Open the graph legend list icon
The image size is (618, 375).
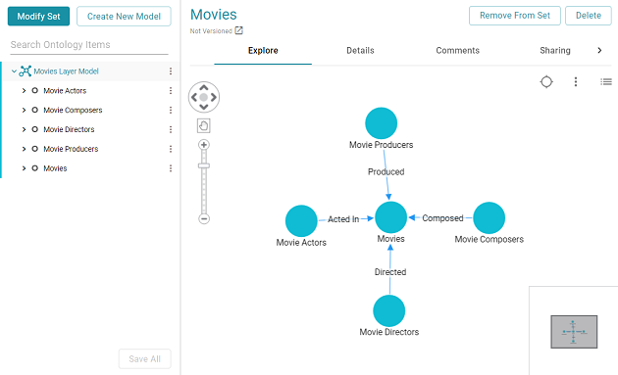pyautogui.click(x=606, y=82)
